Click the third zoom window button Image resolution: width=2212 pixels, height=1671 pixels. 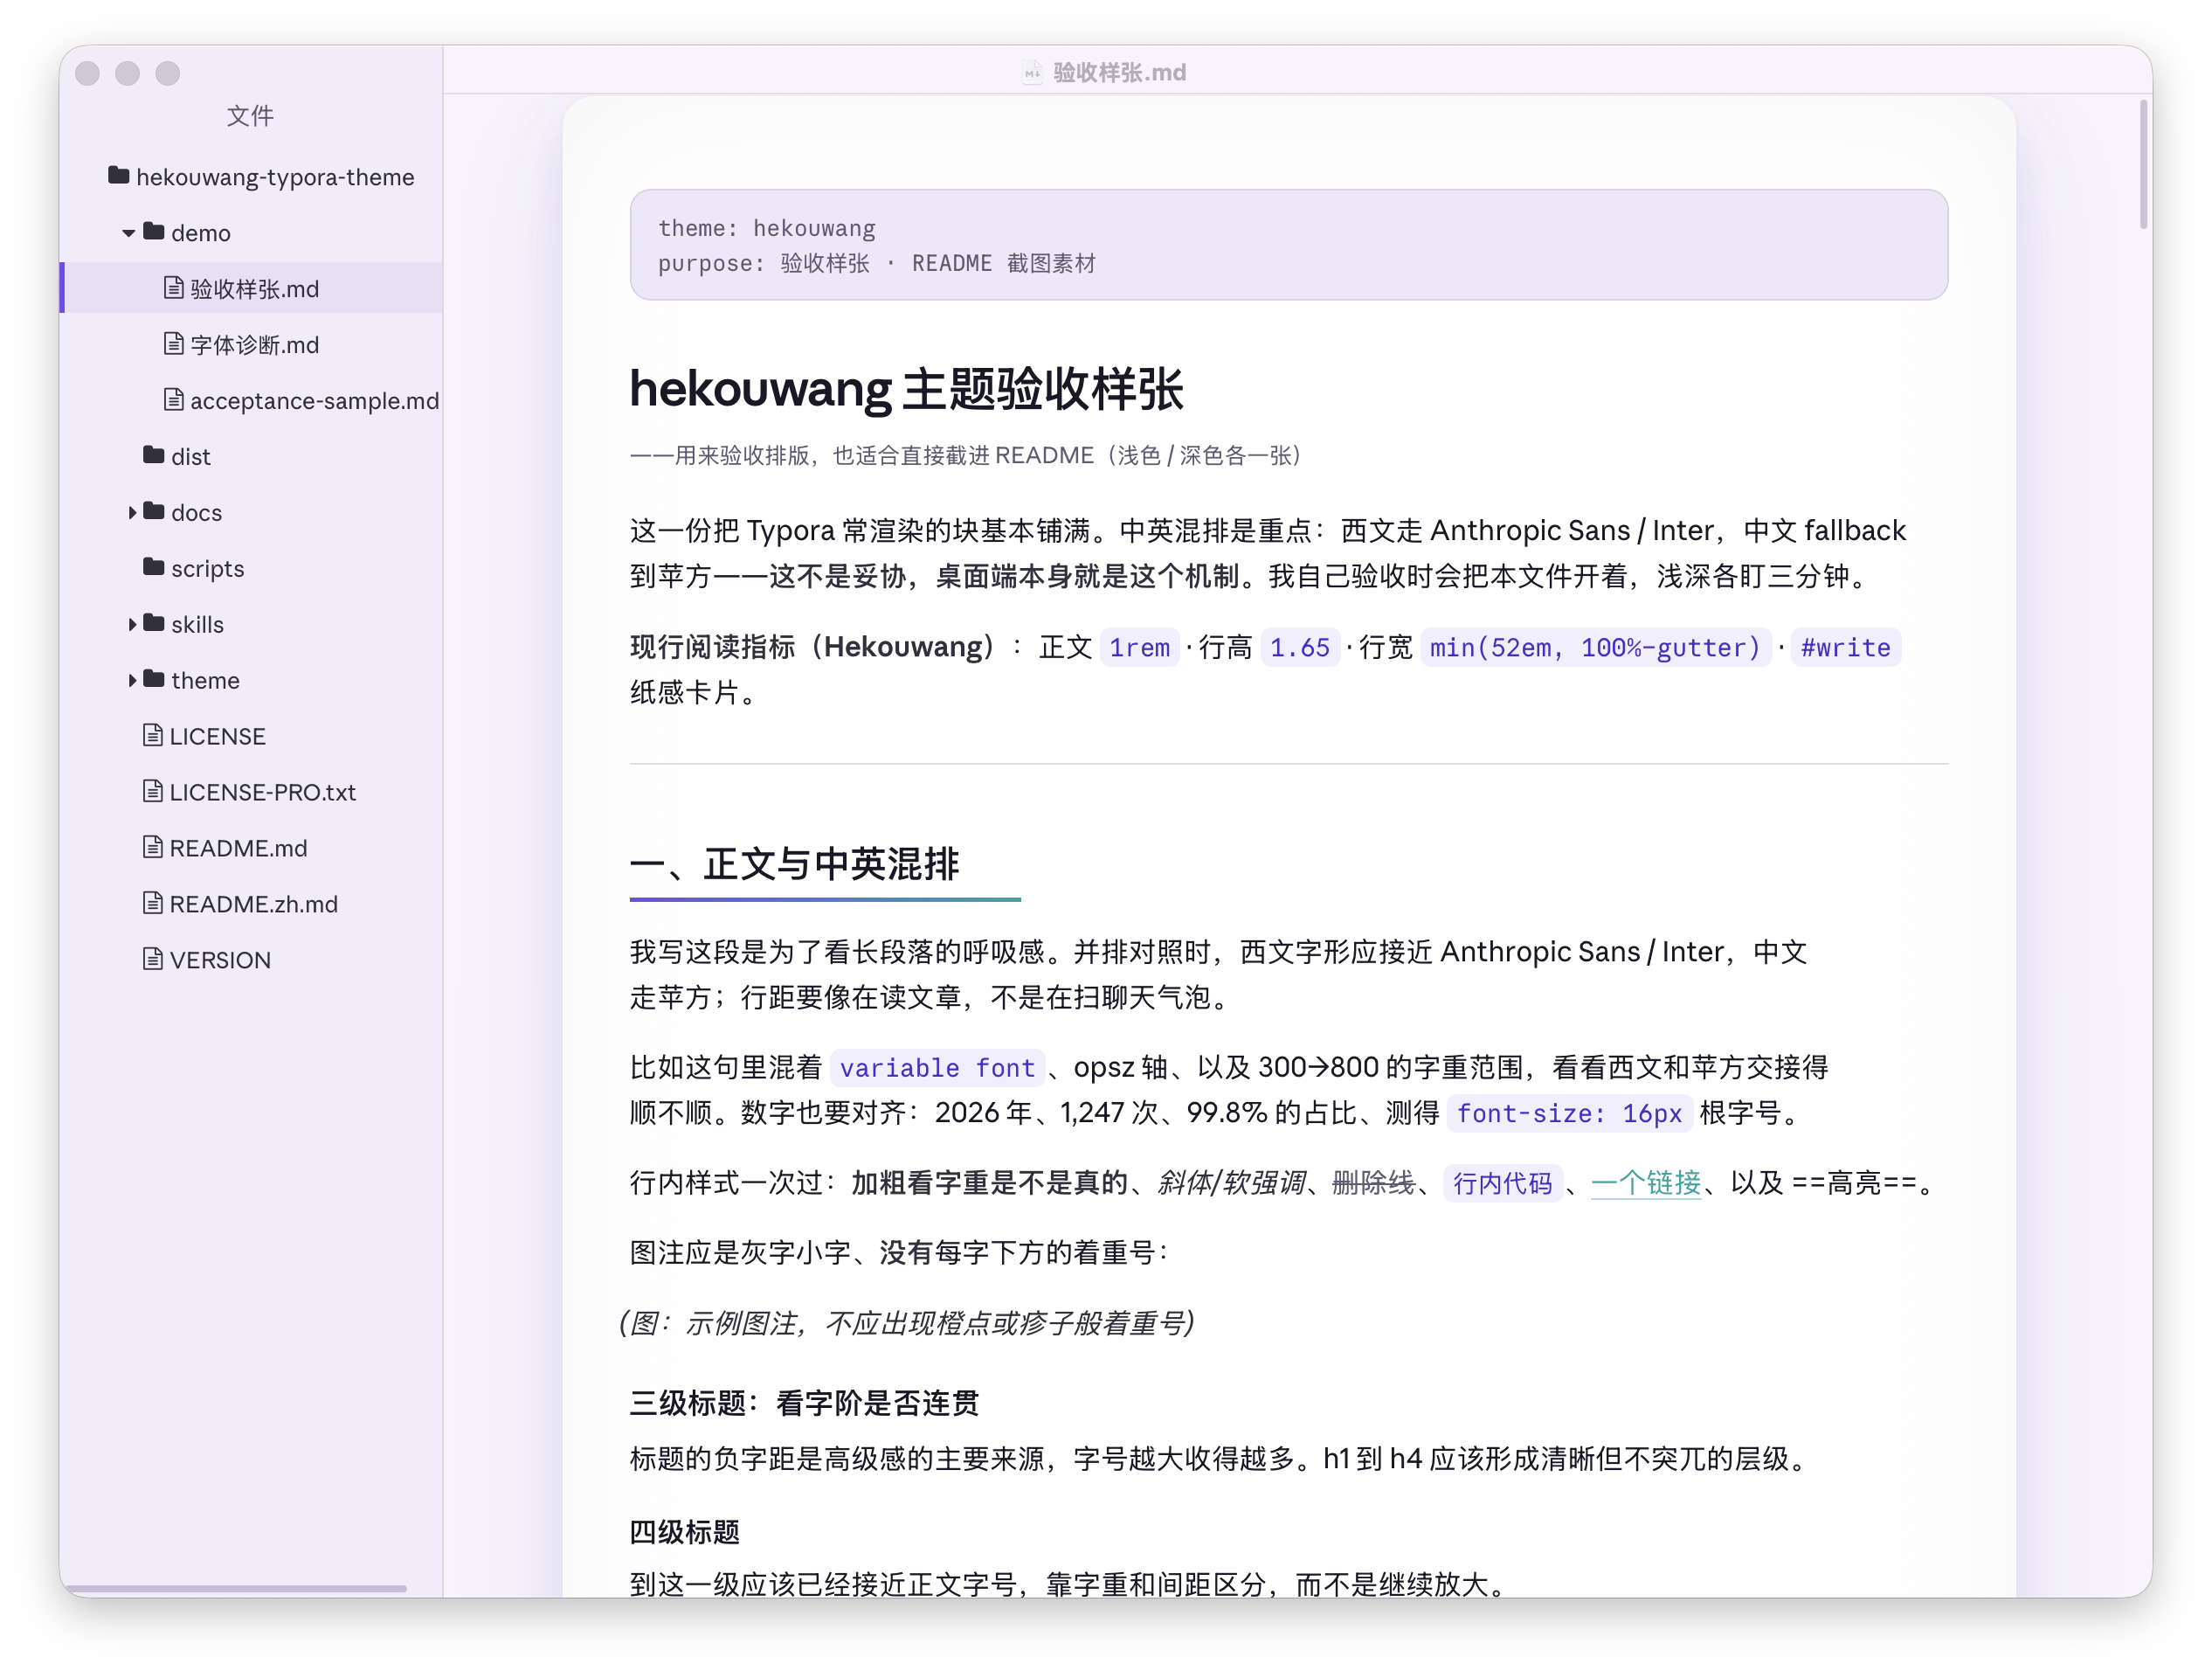[x=168, y=73]
